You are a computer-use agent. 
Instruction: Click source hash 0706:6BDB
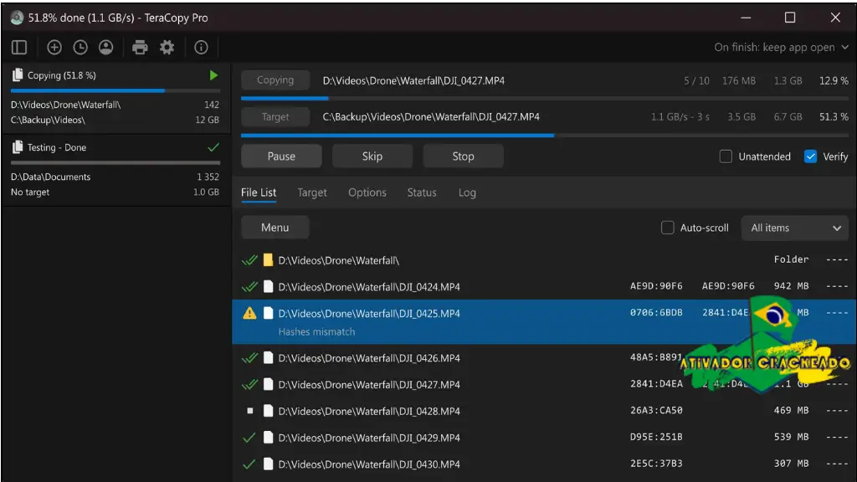click(x=656, y=313)
